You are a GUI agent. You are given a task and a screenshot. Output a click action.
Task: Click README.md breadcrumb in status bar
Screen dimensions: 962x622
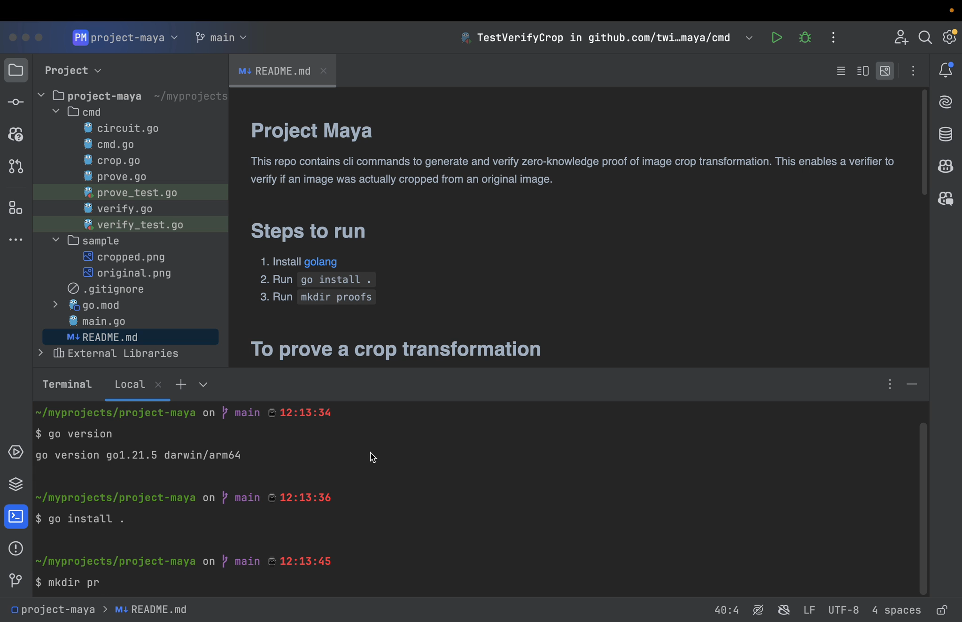point(151,610)
